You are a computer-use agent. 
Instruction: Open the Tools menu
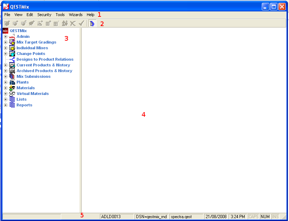click(x=60, y=15)
